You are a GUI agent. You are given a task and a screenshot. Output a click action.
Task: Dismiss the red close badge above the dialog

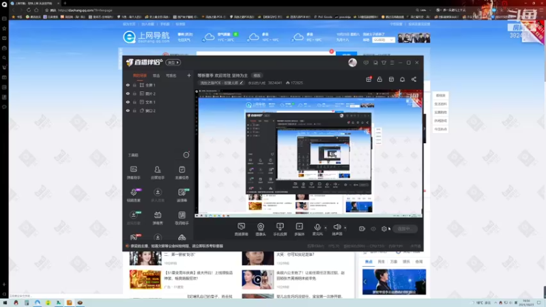[332, 52]
